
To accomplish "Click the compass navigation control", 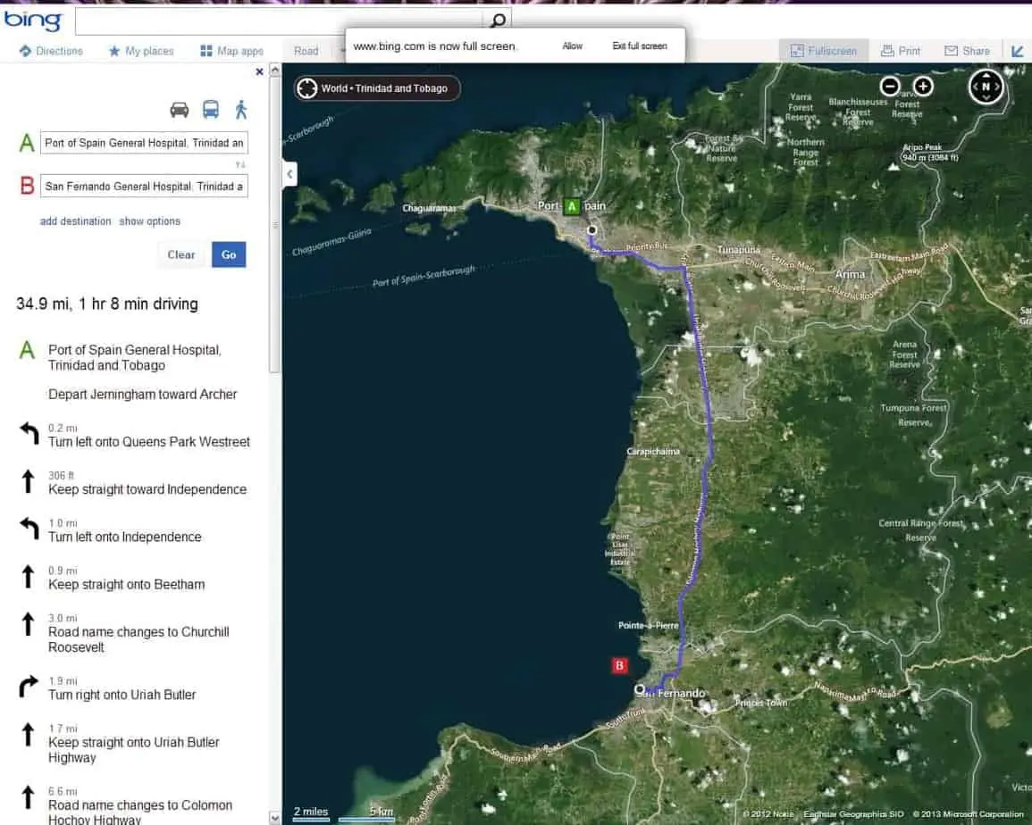I will [986, 87].
